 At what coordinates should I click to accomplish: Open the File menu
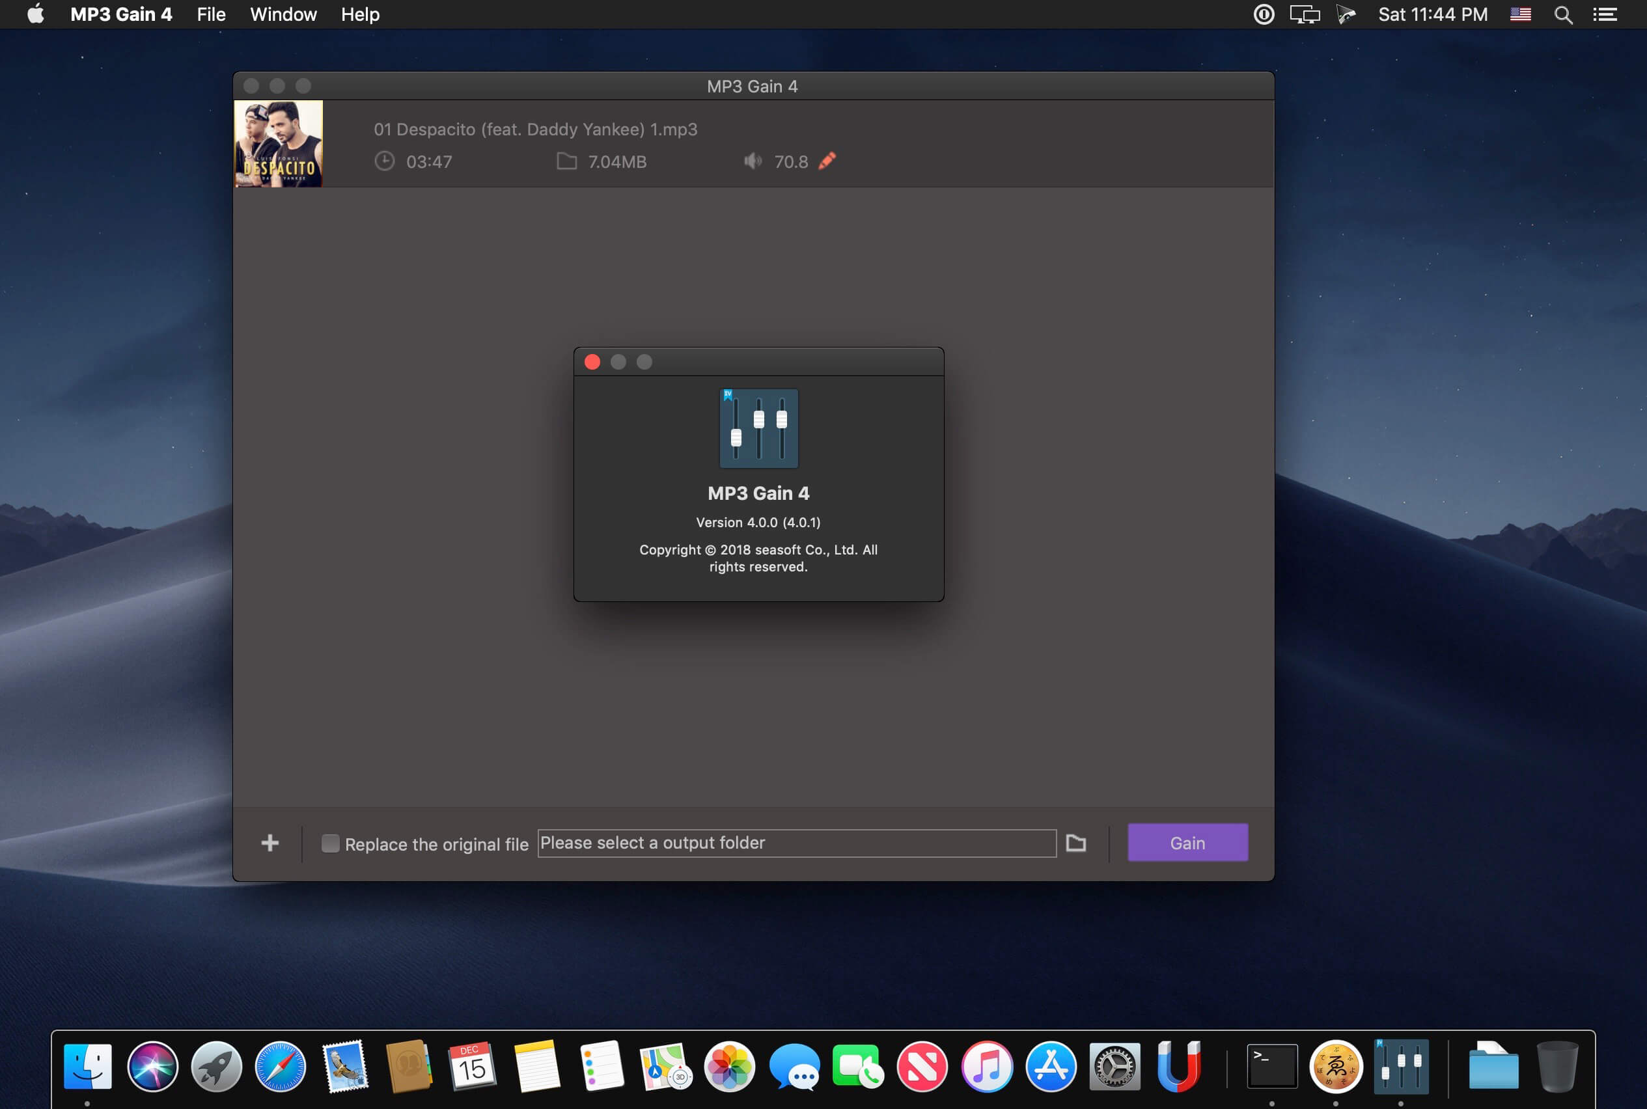tap(211, 15)
